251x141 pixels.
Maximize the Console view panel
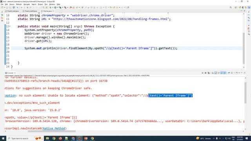point(245,73)
